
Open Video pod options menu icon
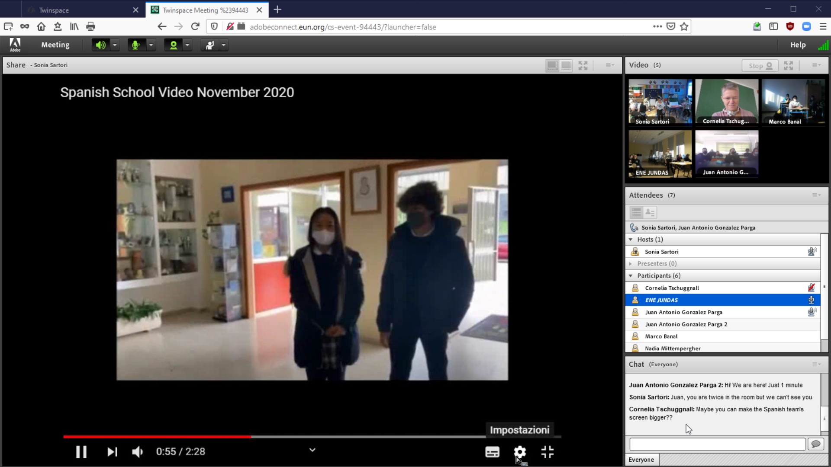[x=816, y=65]
